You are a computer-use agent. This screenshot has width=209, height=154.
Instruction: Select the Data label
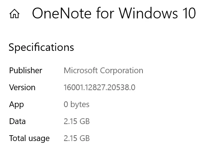click(17, 121)
